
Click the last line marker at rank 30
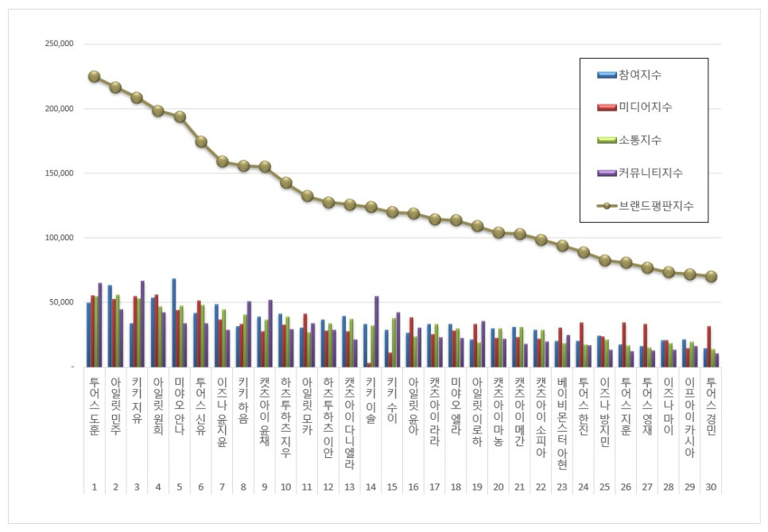point(712,277)
